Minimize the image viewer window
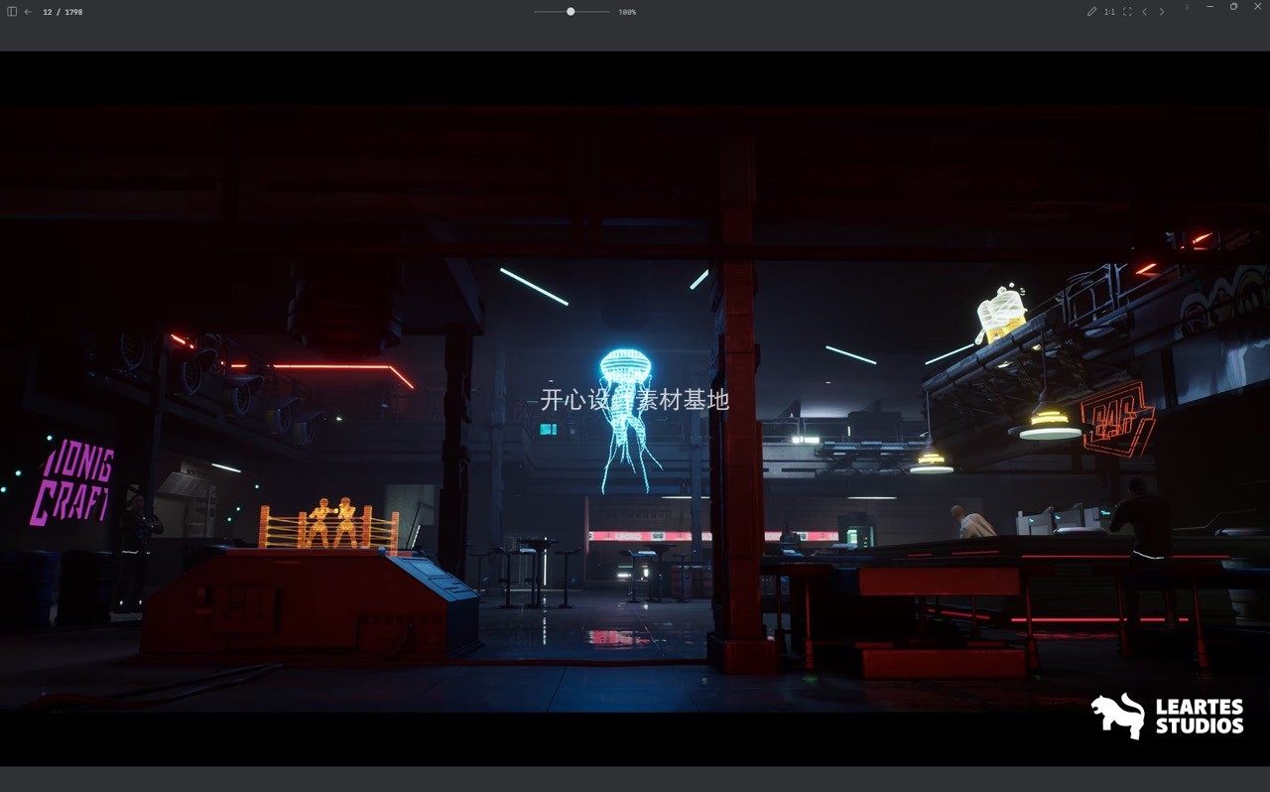 [x=1210, y=7]
